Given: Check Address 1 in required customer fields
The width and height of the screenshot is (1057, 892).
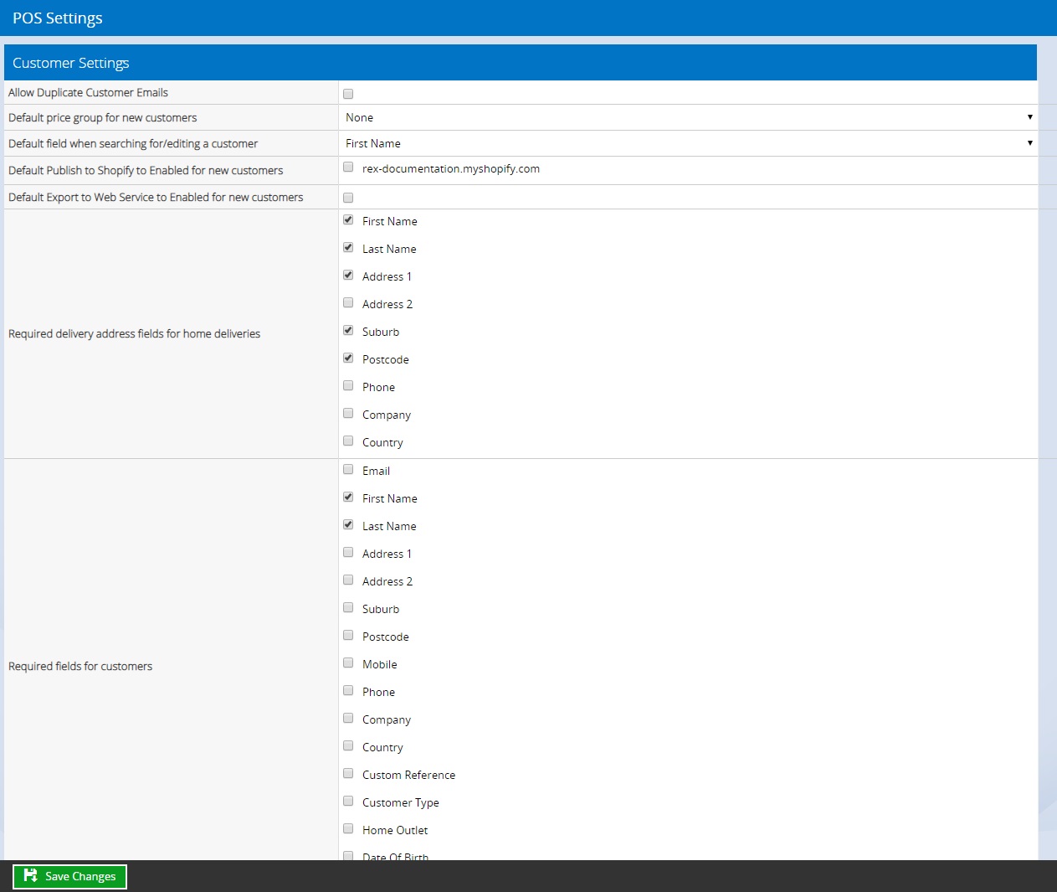Looking at the screenshot, I should (348, 553).
